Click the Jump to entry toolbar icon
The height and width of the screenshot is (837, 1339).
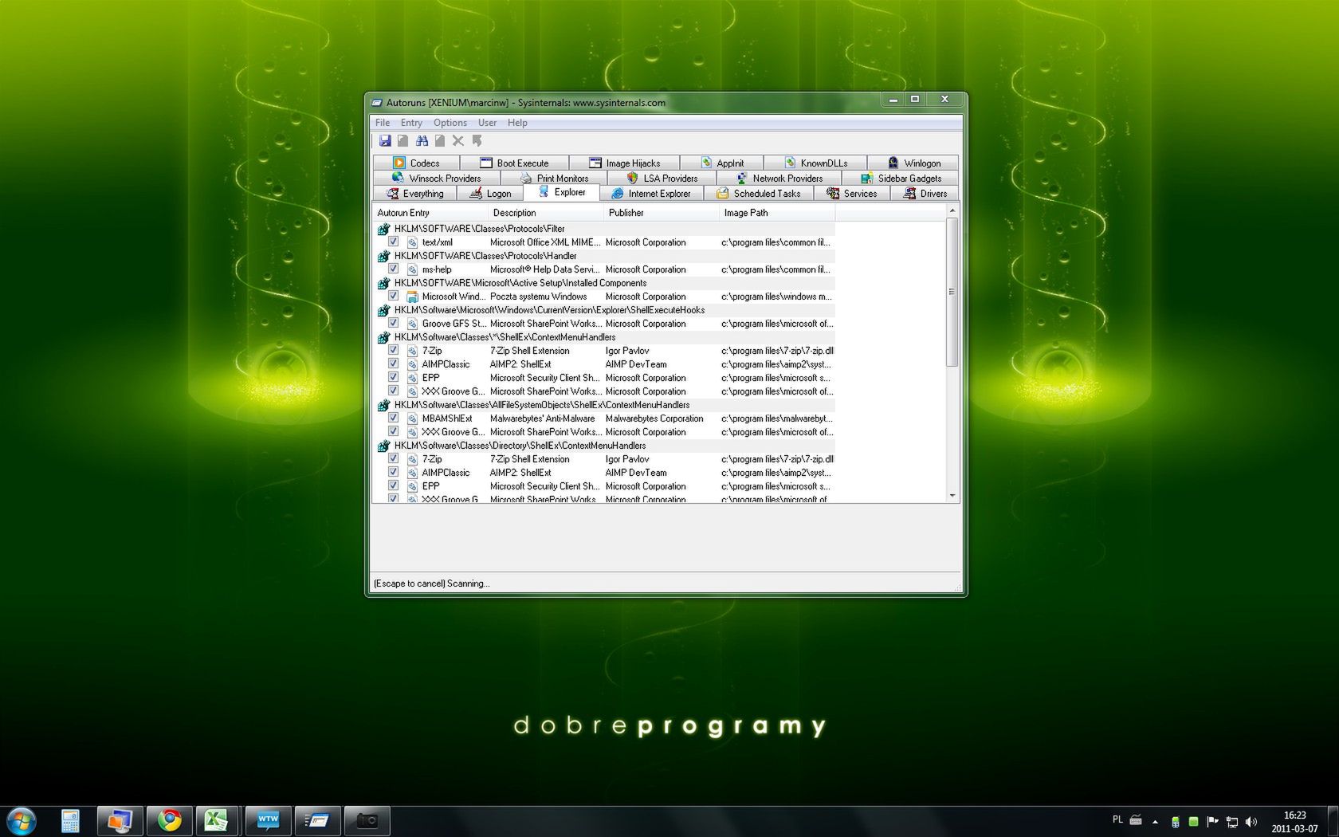pos(477,141)
